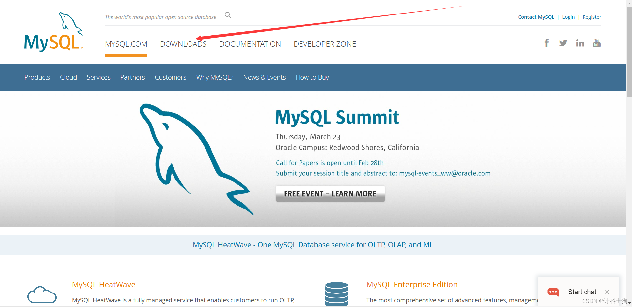Open the How to Buy menu item
Image resolution: width=632 pixels, height=307 pixels.
[312, 77]
